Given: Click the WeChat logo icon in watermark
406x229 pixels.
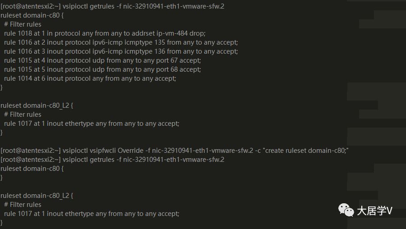Looking at the screenshot, I should tap(346, 210).
